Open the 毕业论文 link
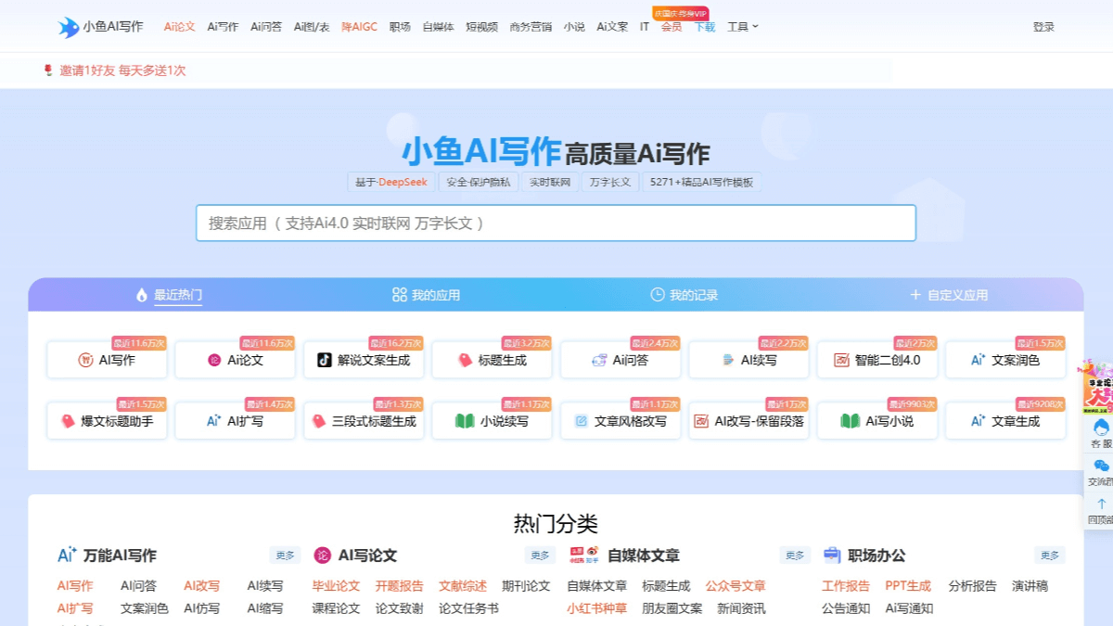The height and width of the screenshot is (626, 1113). point(336,586)
